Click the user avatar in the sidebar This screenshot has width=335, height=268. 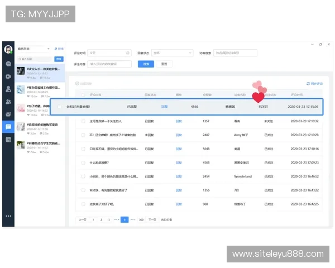click(8, 49)
